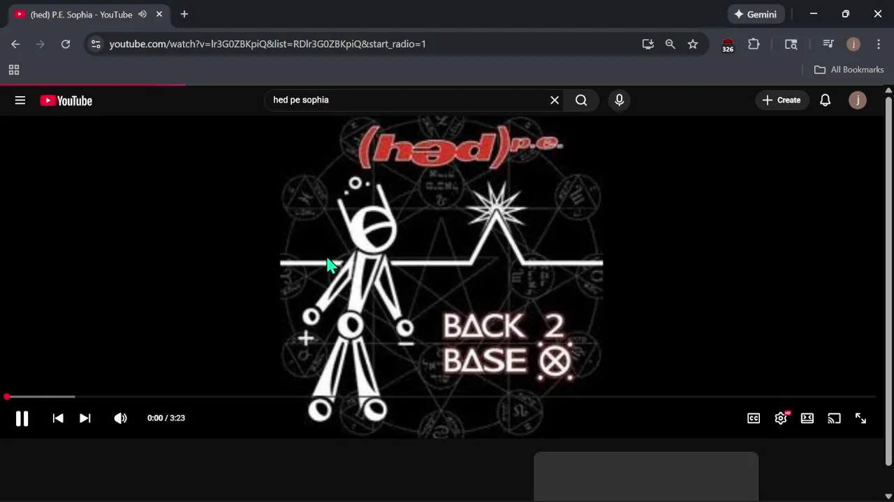Image resolution: width=894 pixels, height=502 pixels.
Task: Mute the video volume
Action: tap(120, 418)
